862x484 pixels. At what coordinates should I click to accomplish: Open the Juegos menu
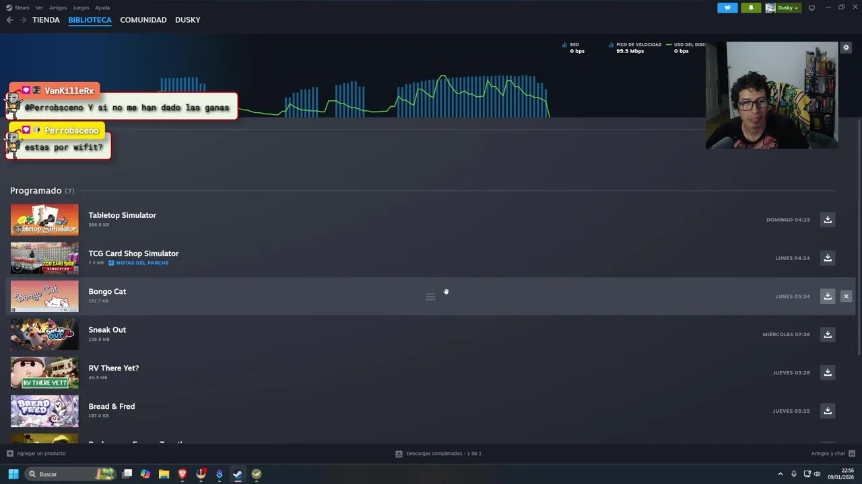81,8
